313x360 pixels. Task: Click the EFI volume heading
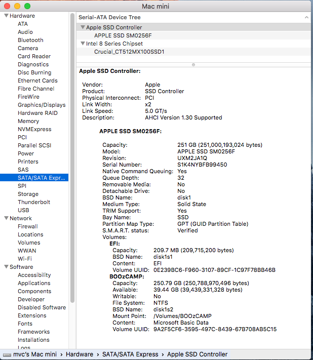tap(114, 244)
